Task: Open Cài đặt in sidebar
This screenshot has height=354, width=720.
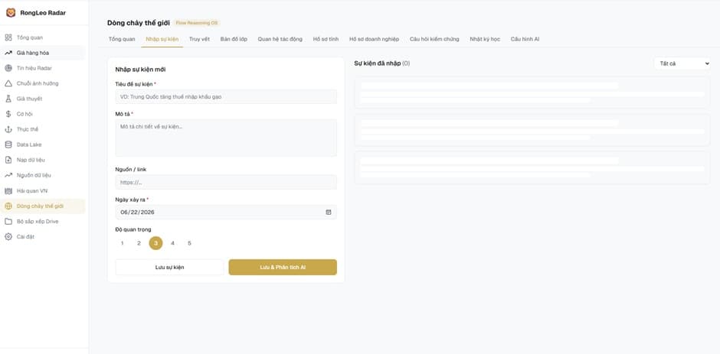Action: tap(42, 236)
